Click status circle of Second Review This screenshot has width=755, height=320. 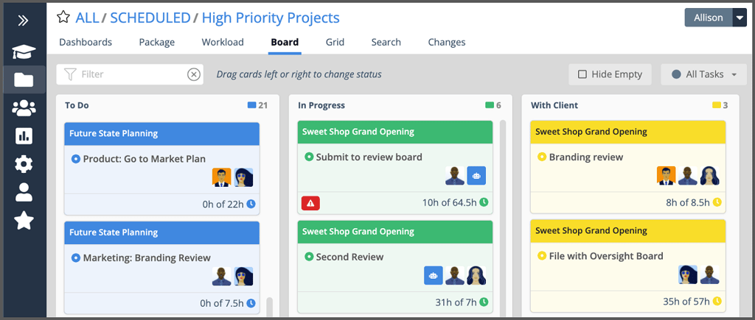point(309,257)
